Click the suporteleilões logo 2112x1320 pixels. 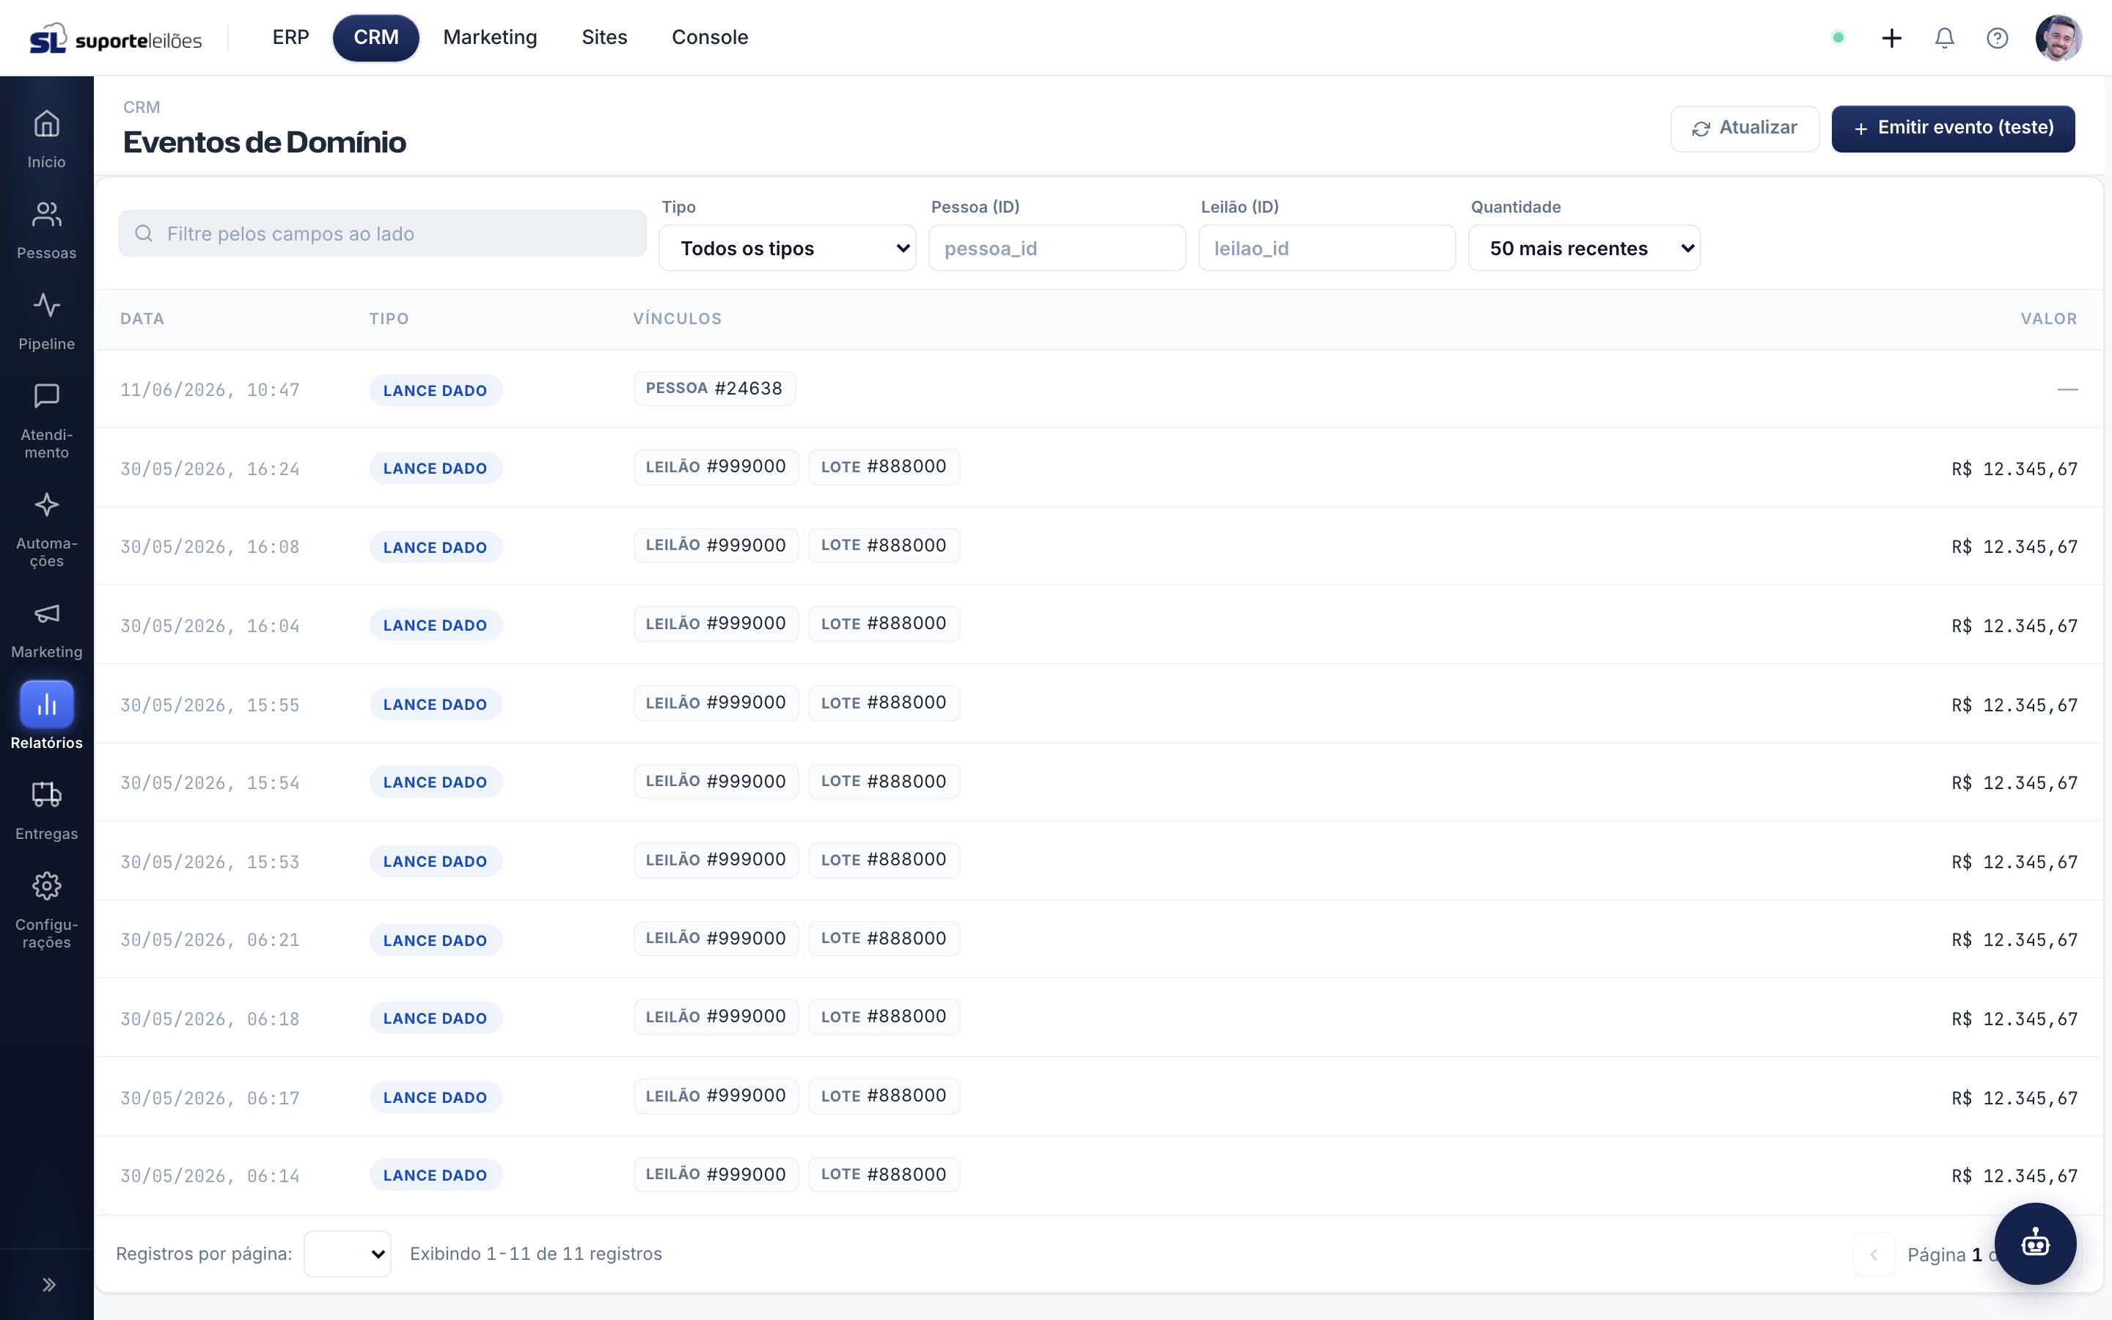(x=115, y=38)
